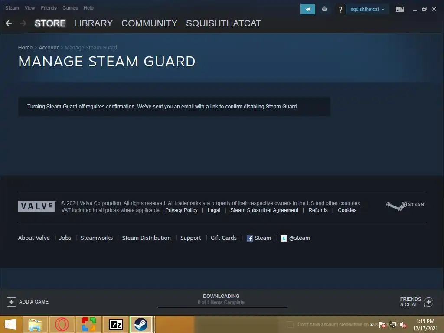Open the Steam Facebook page link
Image resolution: width=444 pixels, height=333 pixels.
(259, 238)
